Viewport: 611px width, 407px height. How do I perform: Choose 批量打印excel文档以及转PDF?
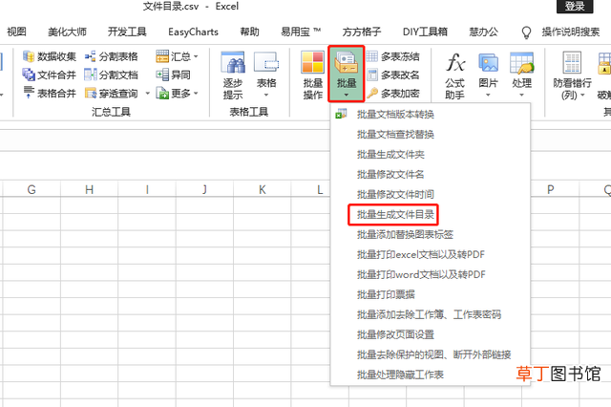431,254
